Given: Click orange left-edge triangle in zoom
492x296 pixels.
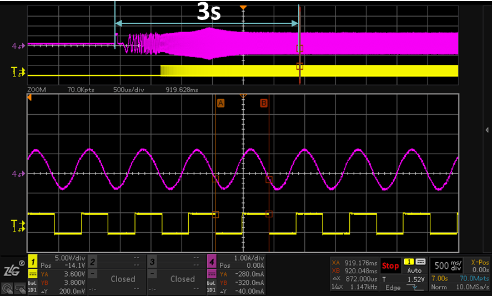Looking at the screenshot, I should (29, 98).
